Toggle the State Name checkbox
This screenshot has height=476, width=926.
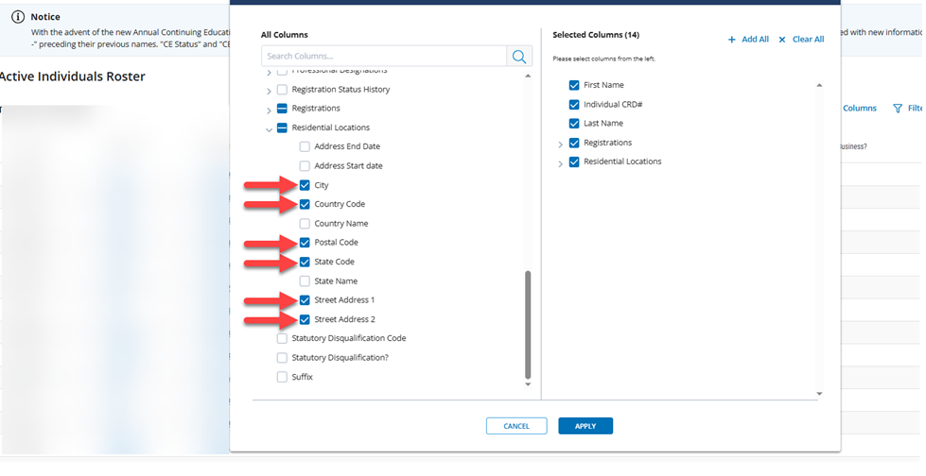[305, 281]
